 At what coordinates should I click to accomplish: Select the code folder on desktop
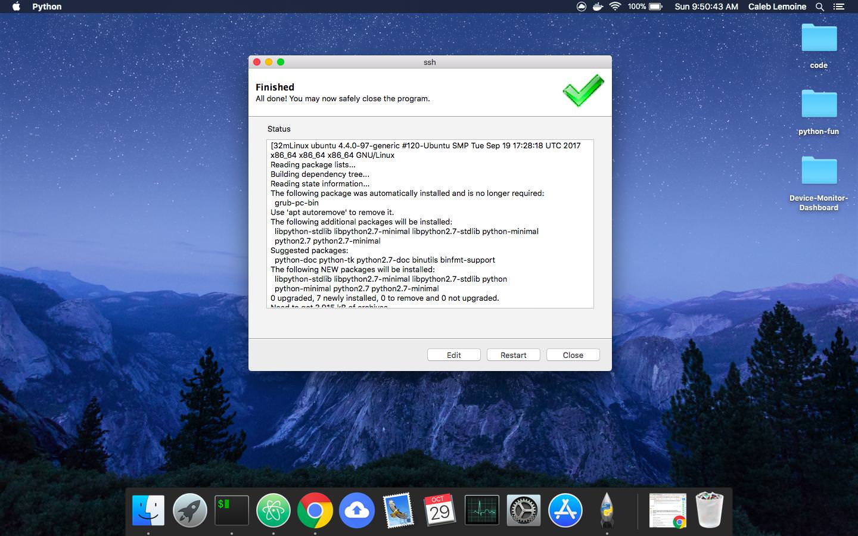coord(819,46)
